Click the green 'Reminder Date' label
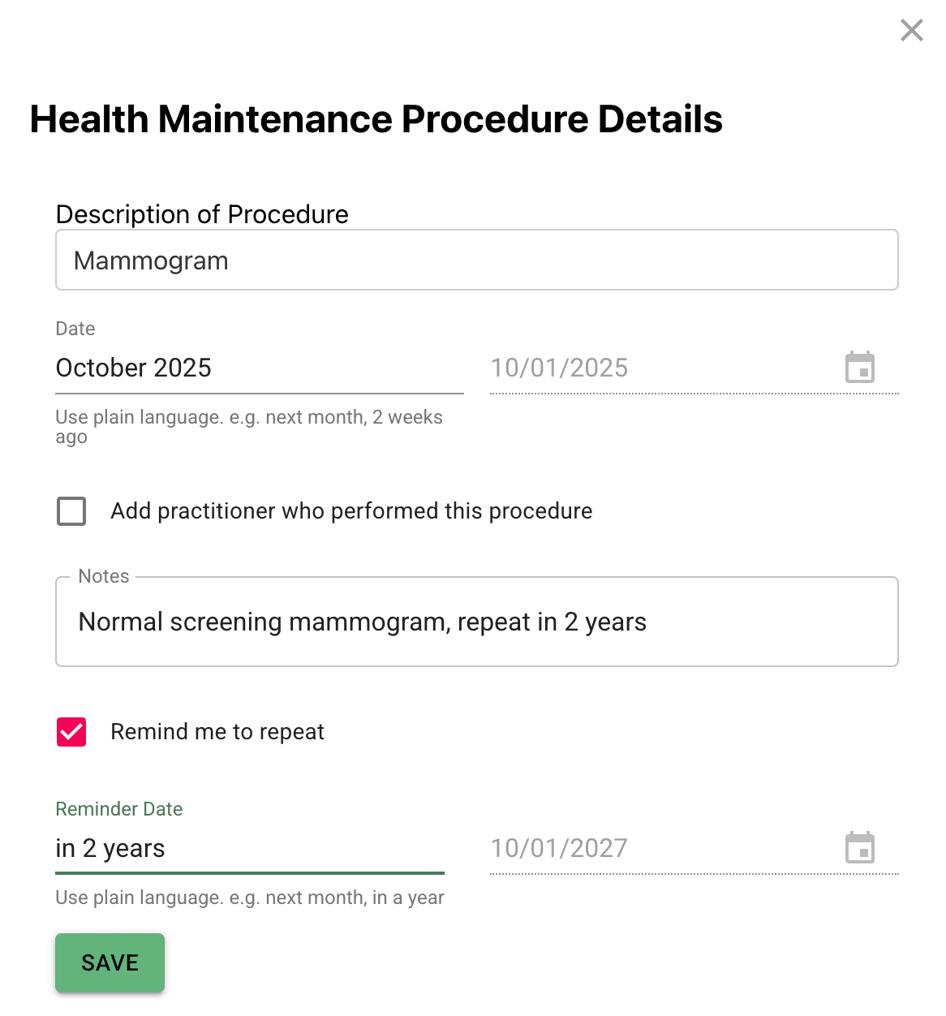The image size is (946, 1016). pyautogui.click(x=119, y=809)
